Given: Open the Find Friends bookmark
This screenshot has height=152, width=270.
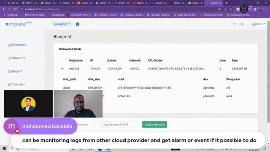Looking at the screenshot, I should [11, 15].
